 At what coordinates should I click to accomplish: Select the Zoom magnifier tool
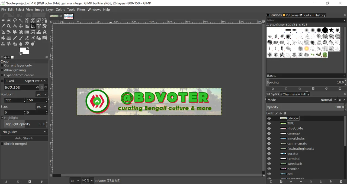pyautogui.click(x=9, y=26)
